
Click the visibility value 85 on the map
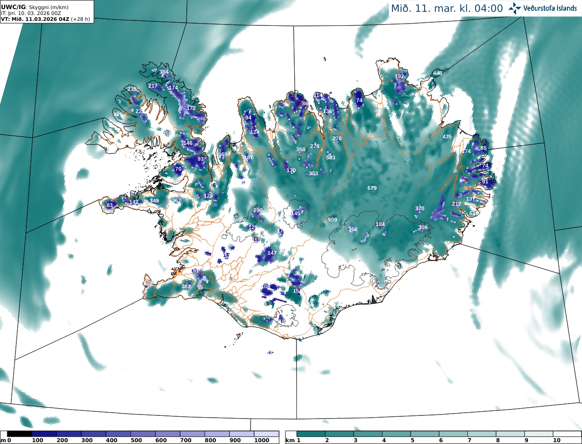pos(483,148)
